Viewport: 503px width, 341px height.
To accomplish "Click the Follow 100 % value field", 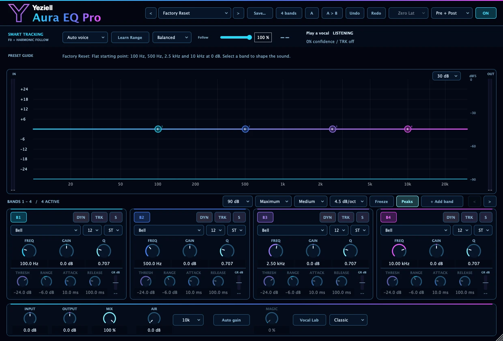I will point(263,37).
